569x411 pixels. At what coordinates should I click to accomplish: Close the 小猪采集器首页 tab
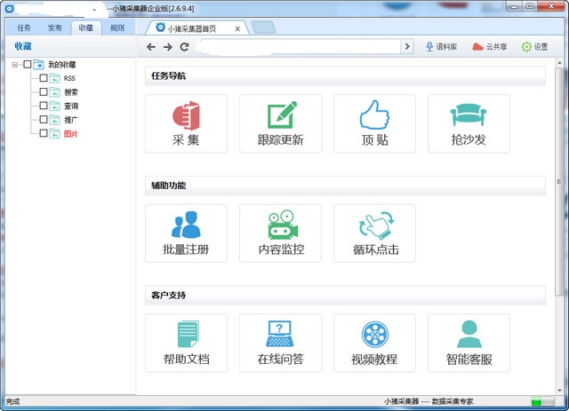coord(237,28)
